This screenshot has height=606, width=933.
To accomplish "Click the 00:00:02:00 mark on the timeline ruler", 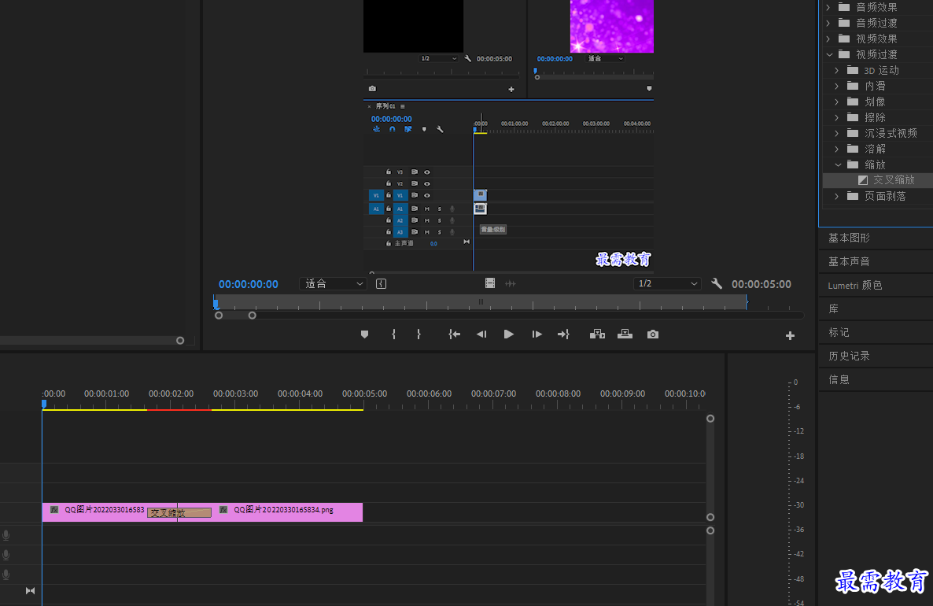I will click(x=171, y=394).
